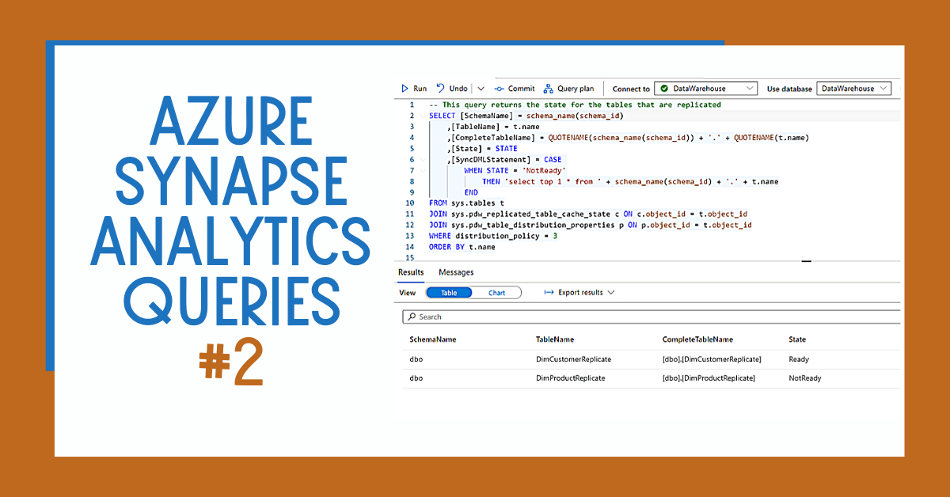This screenshot has height=497, width=950.
Task: Switch the view to Chart
Action: [x=496, y=293]
